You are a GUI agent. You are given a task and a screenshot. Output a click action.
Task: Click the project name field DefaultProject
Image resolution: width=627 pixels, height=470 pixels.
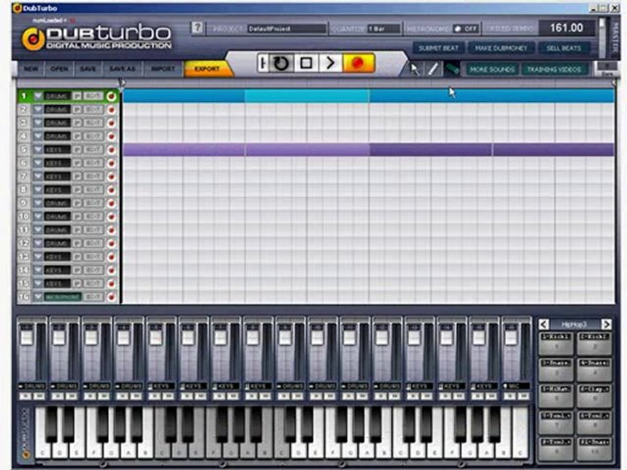[x=287, y=29]
